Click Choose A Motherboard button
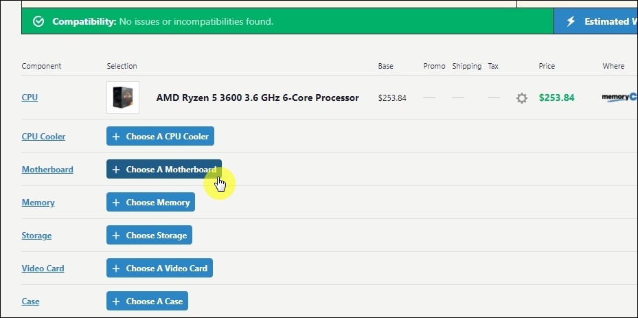 click(x=164, y=169)
